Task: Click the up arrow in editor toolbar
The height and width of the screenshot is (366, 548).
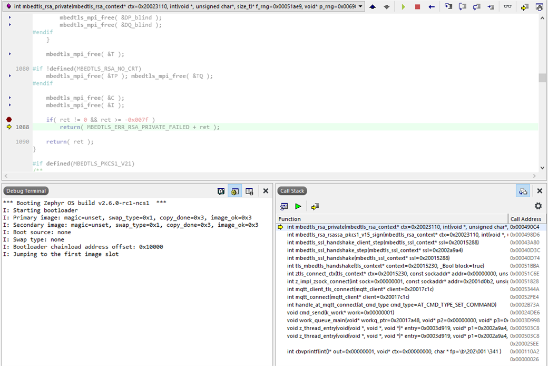Action: 373,7
